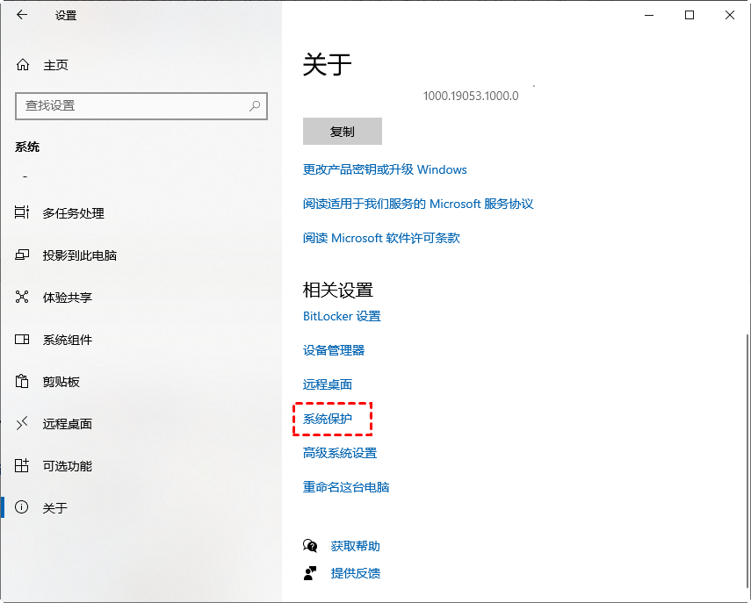Viewport: 751px width, 603px height.
Task: Go to 剪贴板 settings
Action: [x=61, y=382]
